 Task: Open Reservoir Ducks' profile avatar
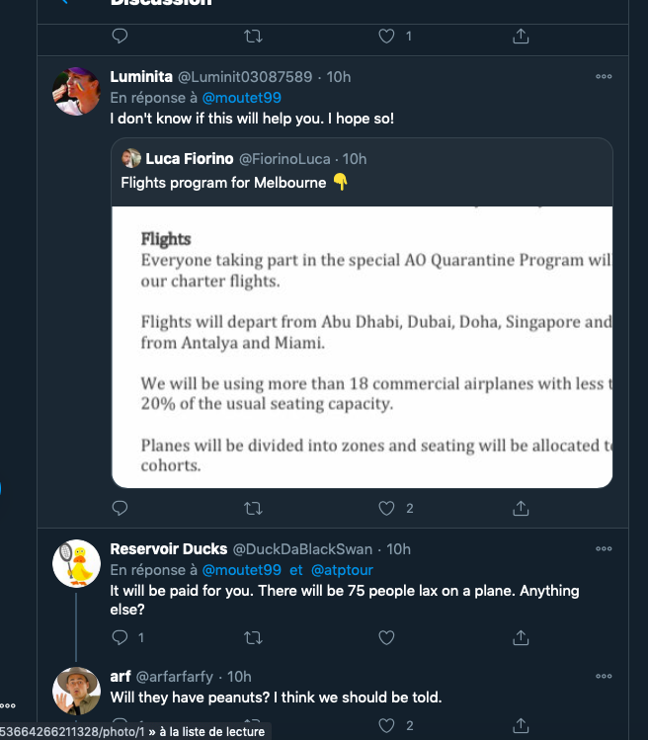pos(76,564)
